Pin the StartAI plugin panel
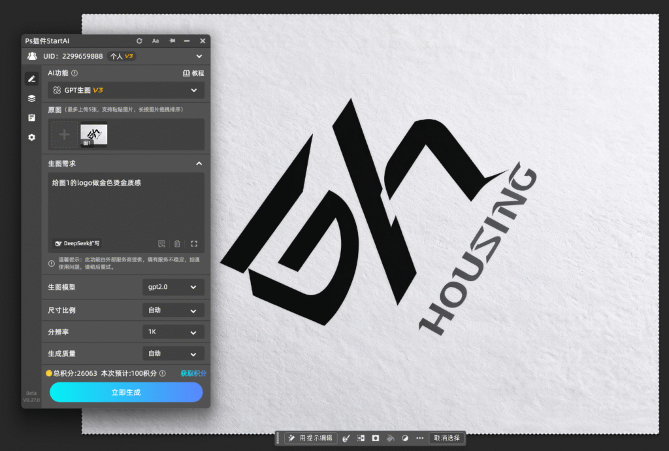 [172, 41]
